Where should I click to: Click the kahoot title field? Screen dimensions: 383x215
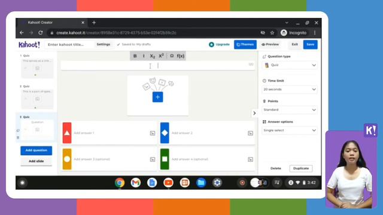[69, 45]
